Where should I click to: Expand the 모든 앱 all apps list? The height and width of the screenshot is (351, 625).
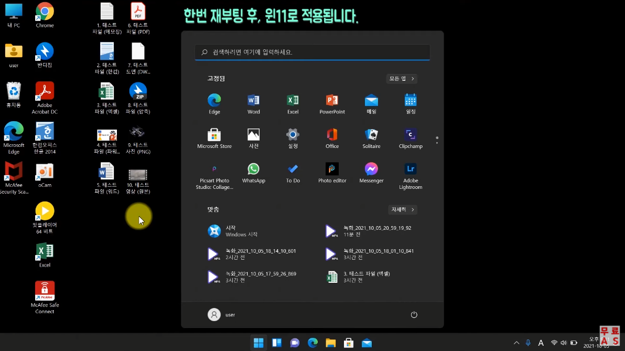(x=402, y=79)
